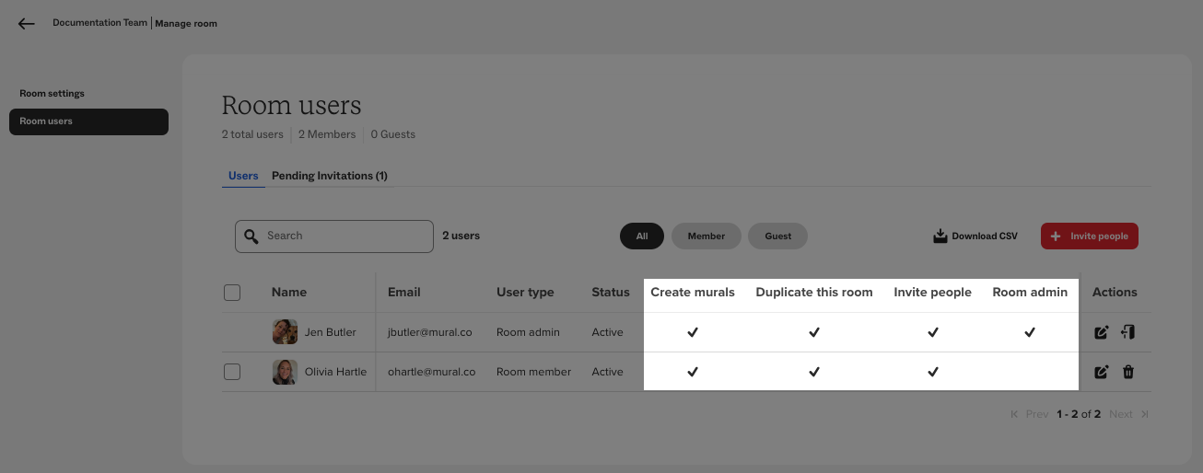Click Olivia Hartle's Active status
This screenshot has height=473, width=1203.
point(607,372)
